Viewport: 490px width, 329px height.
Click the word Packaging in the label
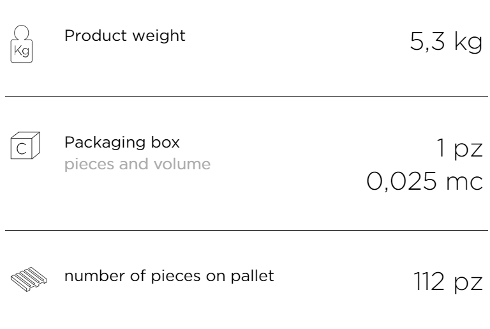[105, 142]
